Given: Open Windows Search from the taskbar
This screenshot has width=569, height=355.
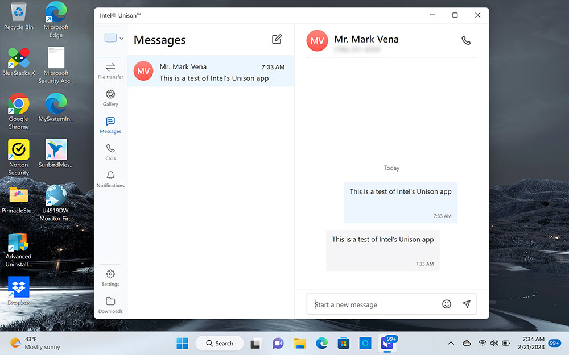Looking at the screenshot, I should pos(219,343).
